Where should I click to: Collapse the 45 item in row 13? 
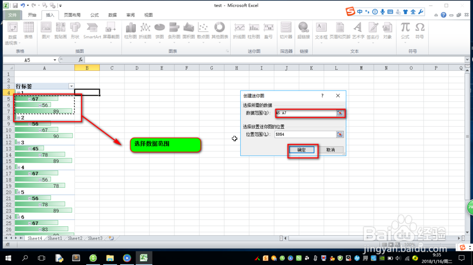[x=29, y=149]
